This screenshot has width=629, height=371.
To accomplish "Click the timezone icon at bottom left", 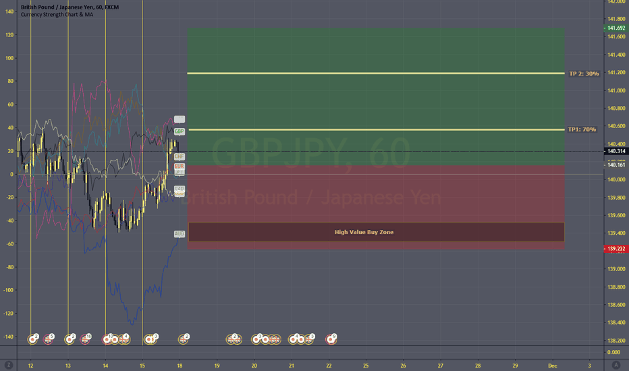I will pos(8,365).
